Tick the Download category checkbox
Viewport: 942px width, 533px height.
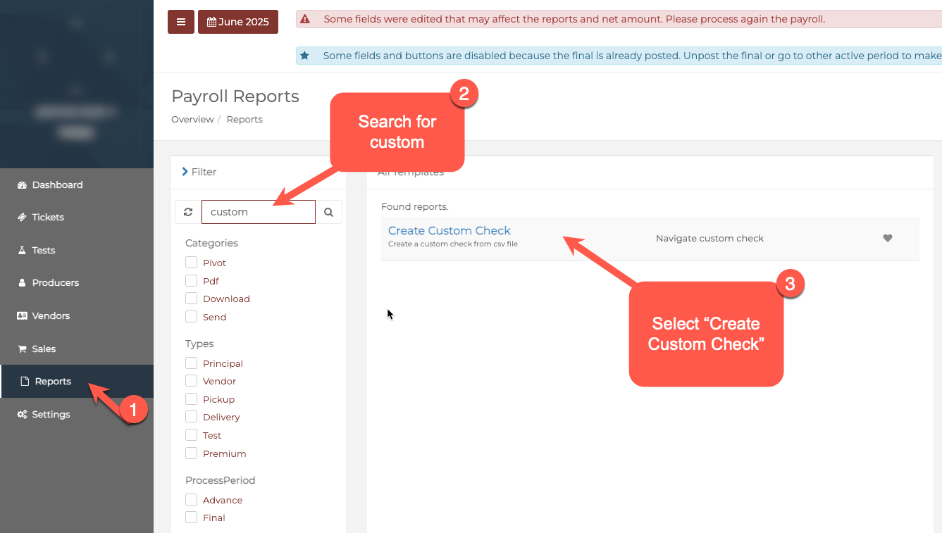point(191,299)
